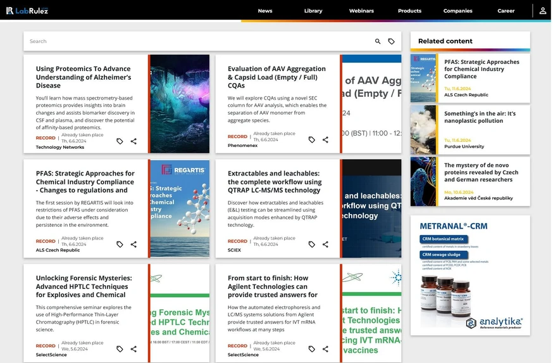Open the Career page

tap(506, 11)
